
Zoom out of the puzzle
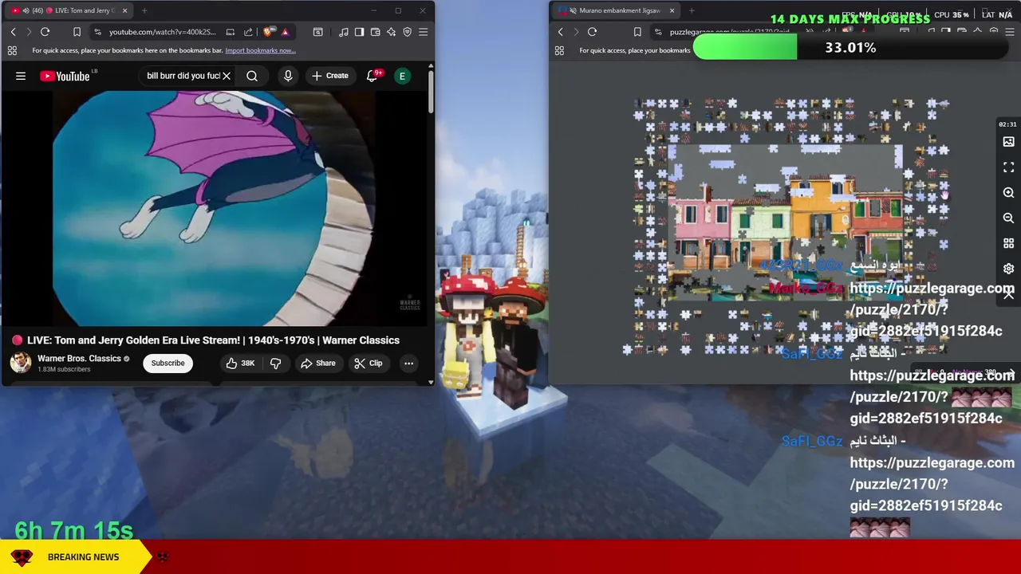coord(1008,218)
